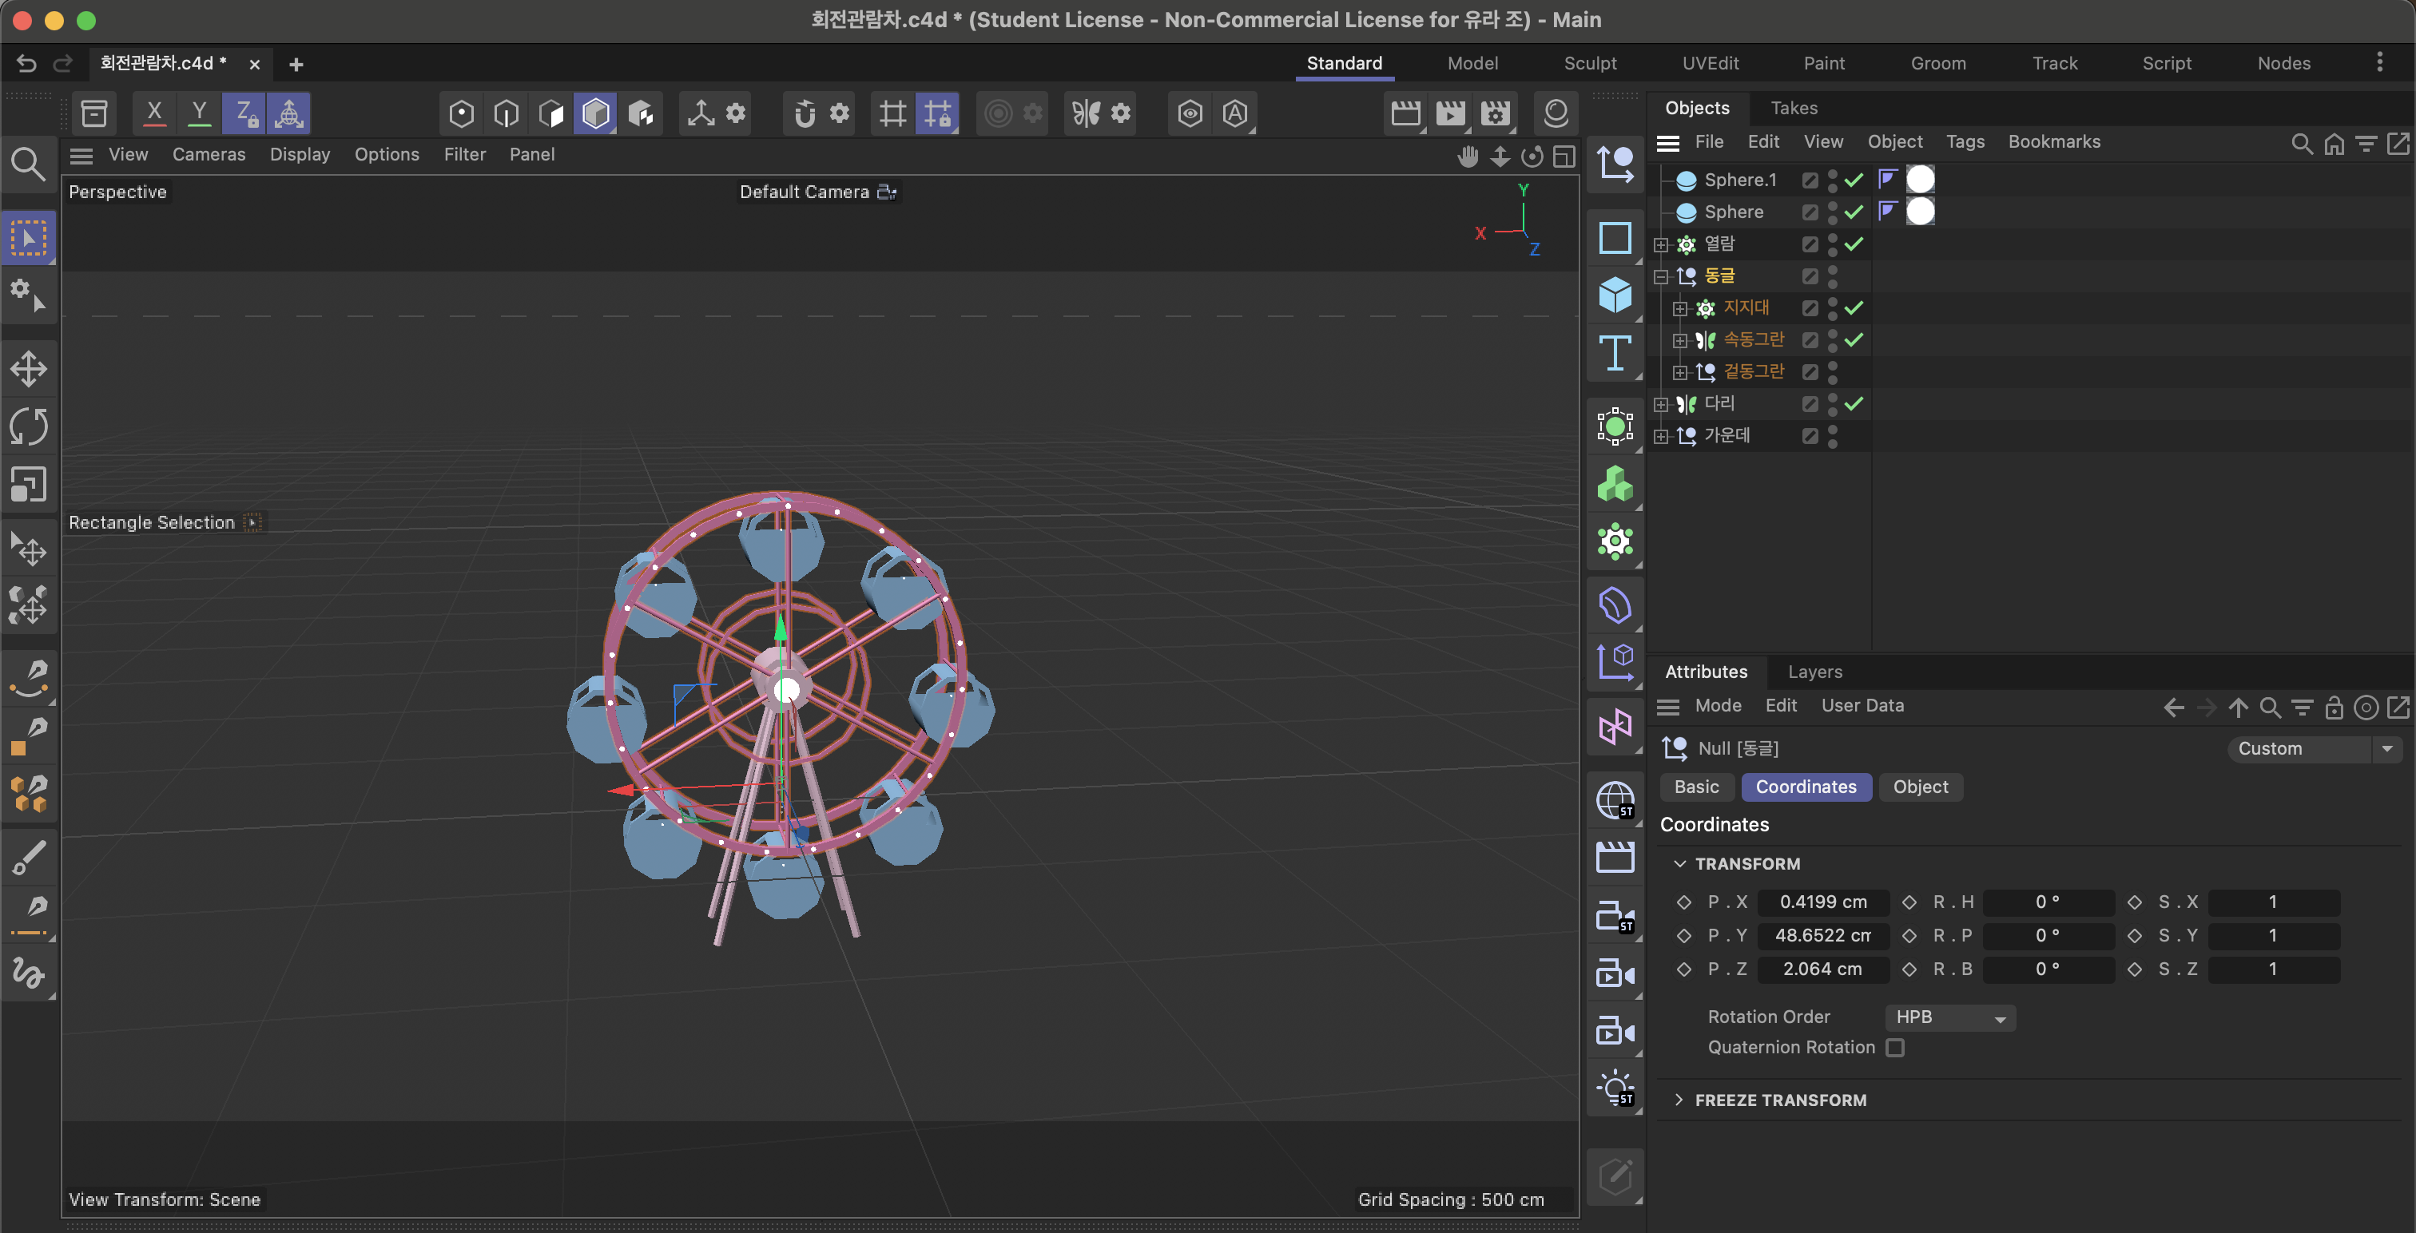The height and width of the screenshot is (1233, 2416).
Task: Expand the 열람 object tree
Action: pyautogui.click(x=1660, y=244)
